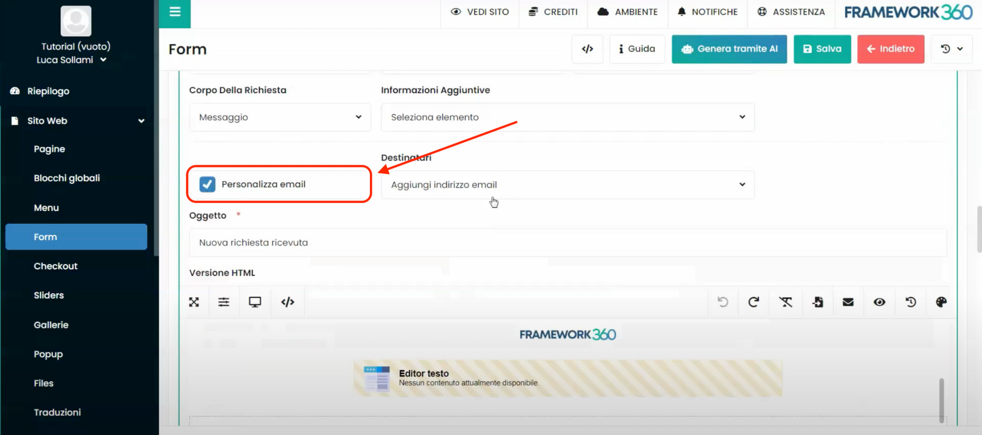
Task: Open the color palette theme icon
Action: click(x=941, y=302)
